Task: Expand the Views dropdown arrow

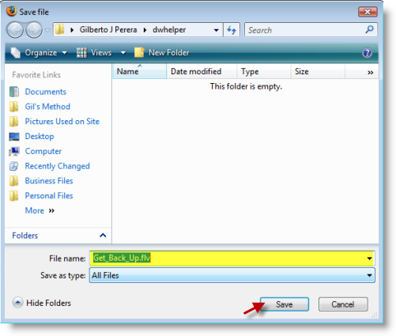Action: click(123, 53)
